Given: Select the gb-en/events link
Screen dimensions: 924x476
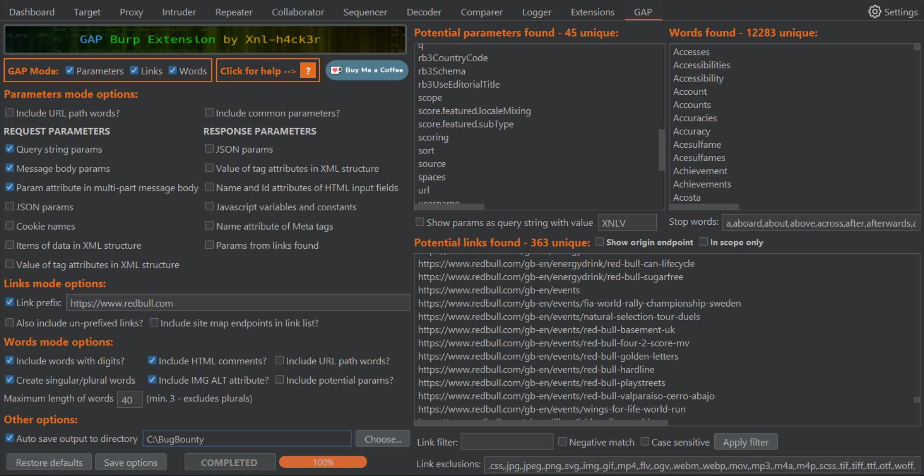Looking at the screenshot, I should click(499, 290).
